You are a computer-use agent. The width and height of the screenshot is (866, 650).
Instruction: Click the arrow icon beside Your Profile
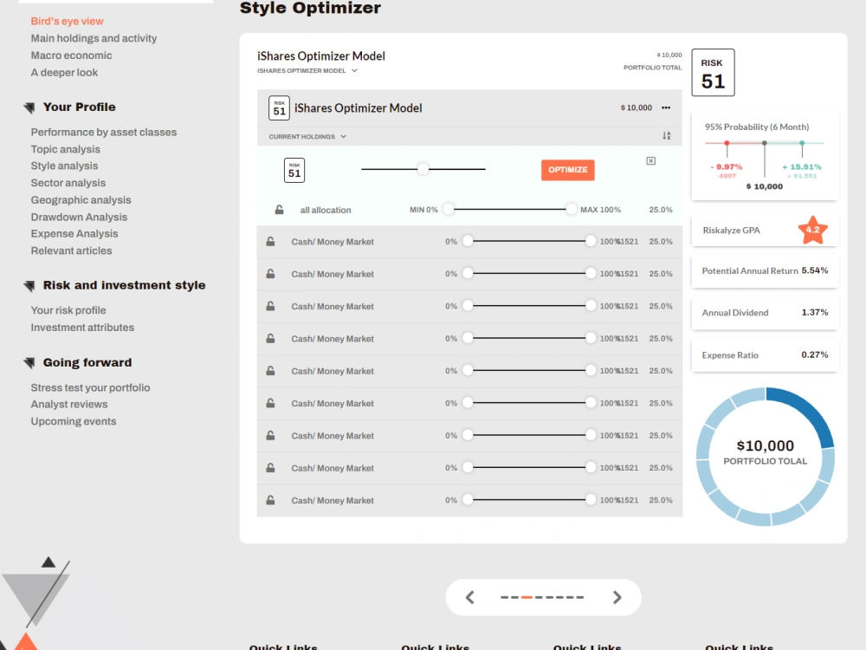(29, 107)
